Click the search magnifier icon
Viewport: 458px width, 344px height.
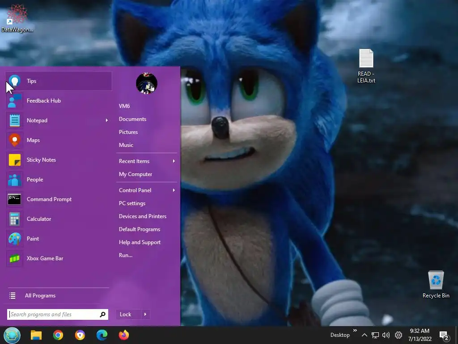point(102,314)
